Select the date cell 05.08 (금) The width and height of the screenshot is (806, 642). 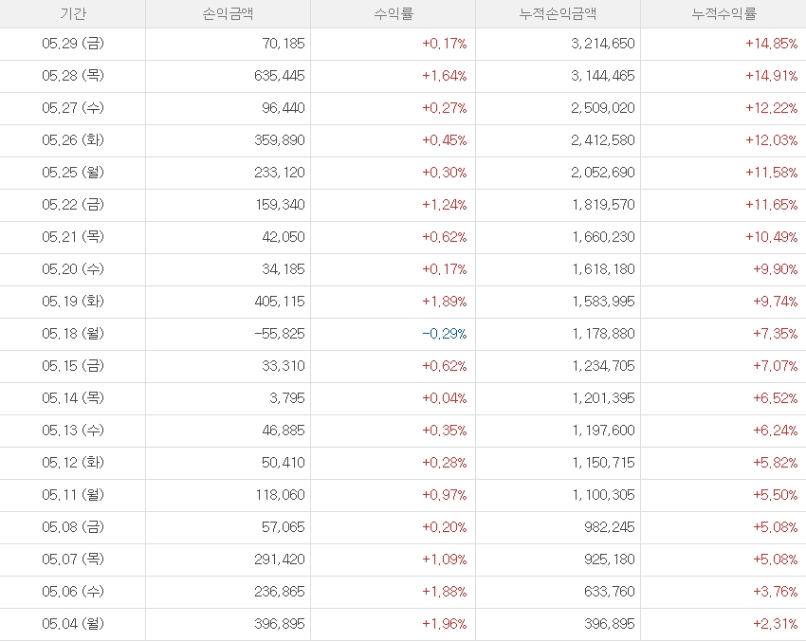73,527
